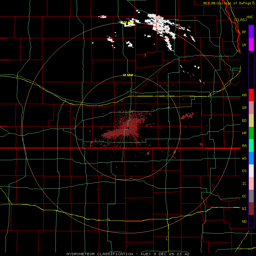Select the red HA legend color block
Image resolution: width=256 pixels, height=256 pixels.
(251, 95)
